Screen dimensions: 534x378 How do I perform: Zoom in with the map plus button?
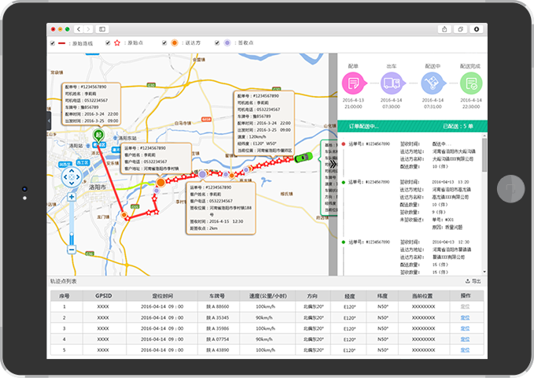(x=72, y=197)
